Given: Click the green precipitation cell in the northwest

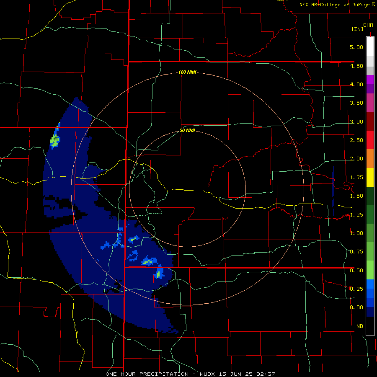Looking at the screenshot, I should click(x=55, y=141).
